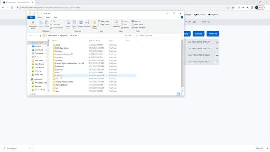
Task: Click Edit in the ribbon Open group
Action: point(124,24)
